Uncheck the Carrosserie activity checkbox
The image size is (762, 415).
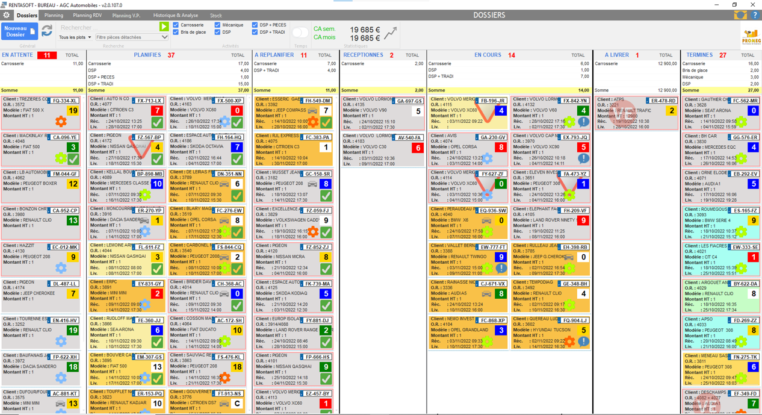click(x=176, y=25)
